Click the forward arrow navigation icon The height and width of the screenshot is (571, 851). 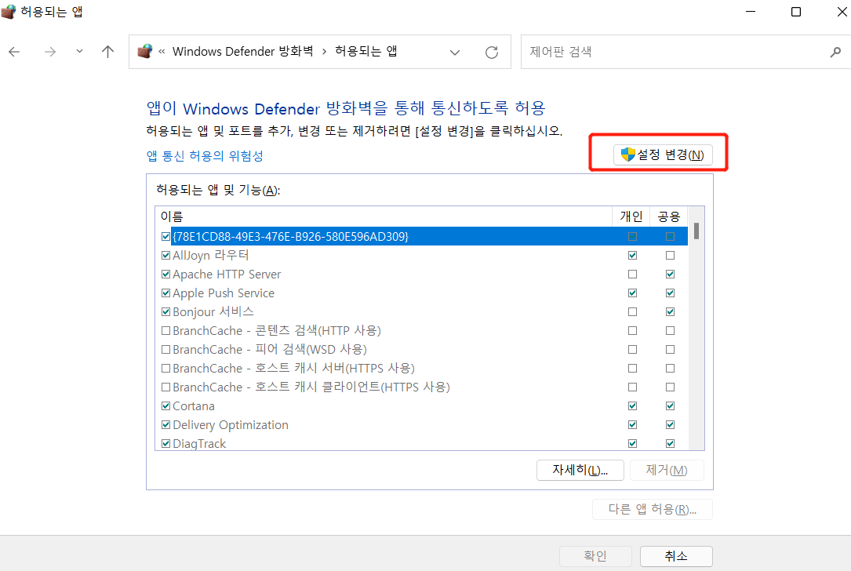coord(50,52)
